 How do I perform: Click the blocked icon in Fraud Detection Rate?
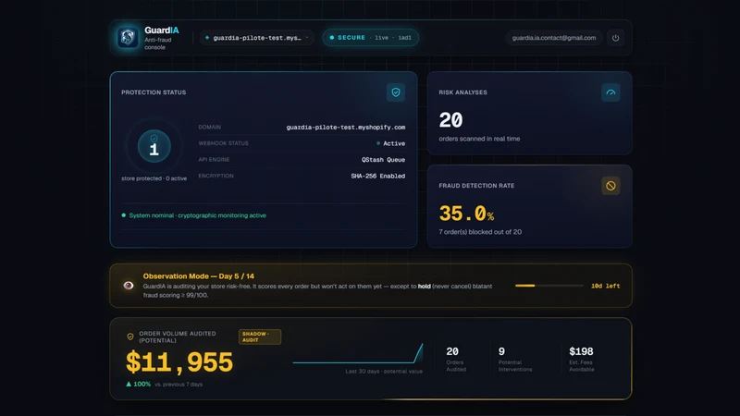coord(610,186)
